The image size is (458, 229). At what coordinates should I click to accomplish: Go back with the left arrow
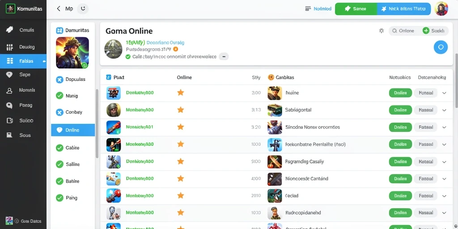59,9
